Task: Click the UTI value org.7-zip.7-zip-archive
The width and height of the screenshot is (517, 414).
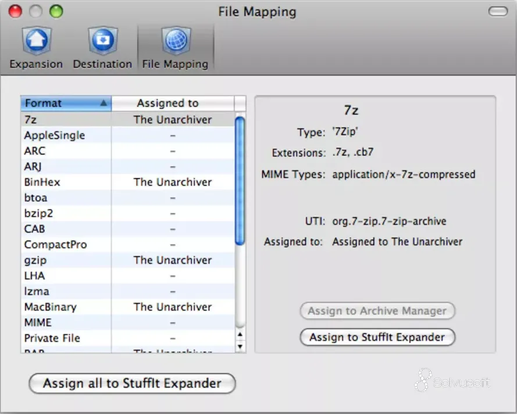Action: pyautogui.click(x=390, y=221)
